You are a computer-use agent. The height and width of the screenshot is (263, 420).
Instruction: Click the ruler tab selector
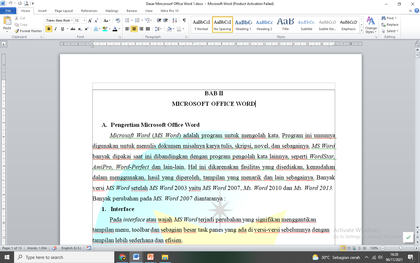tap(3, 44)
